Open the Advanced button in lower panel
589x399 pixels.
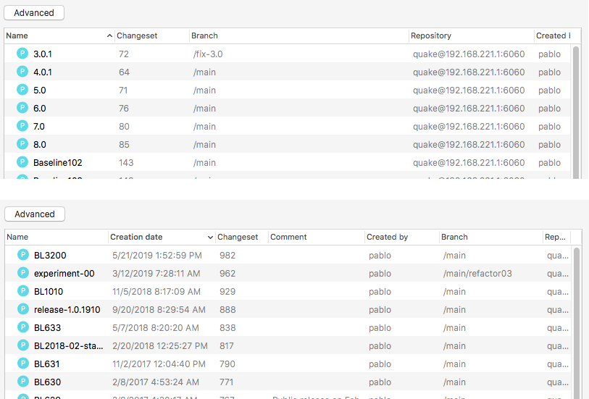(35, 214)
